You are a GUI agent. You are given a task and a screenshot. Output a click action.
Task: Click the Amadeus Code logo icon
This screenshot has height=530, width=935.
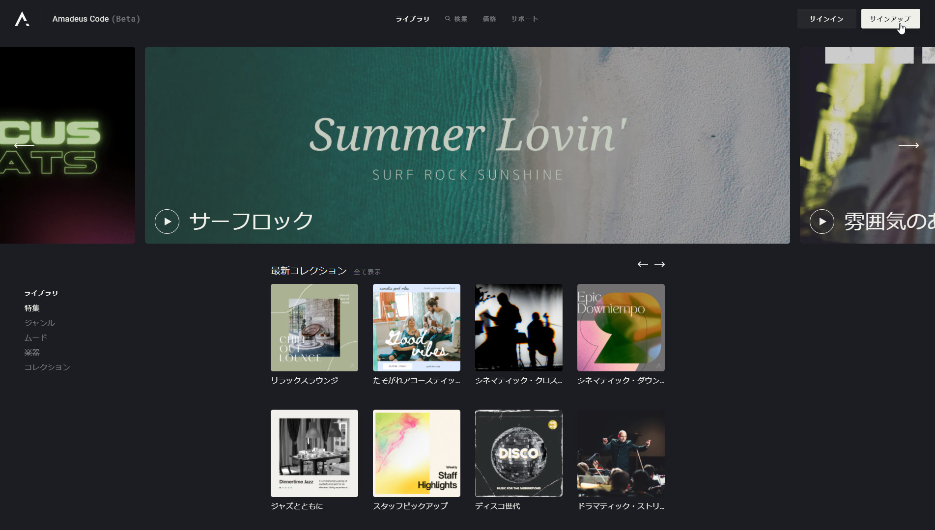pos(22,19)
